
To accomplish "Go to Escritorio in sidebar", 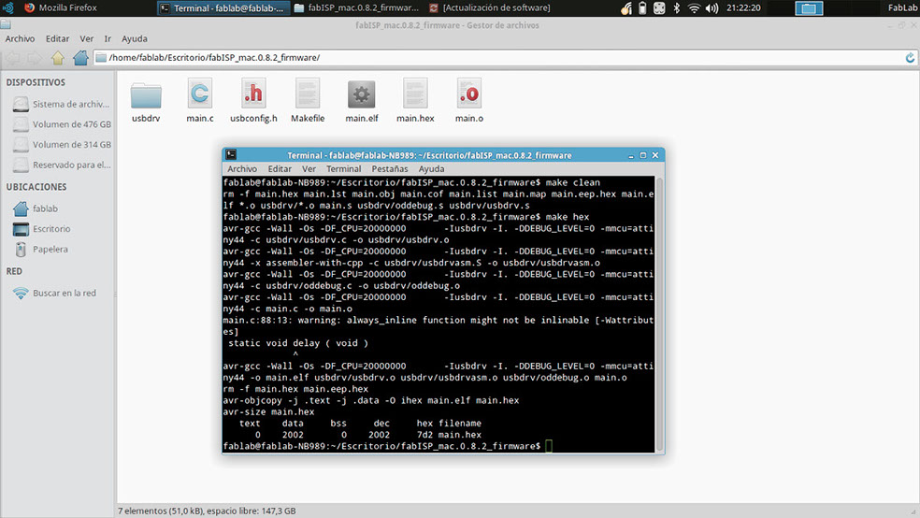I will pyautogui.click(x=42, y=229).
